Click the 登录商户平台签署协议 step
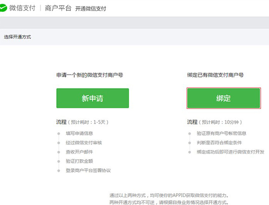This screenshot has height=205, width=269. (x=88, y=170)
